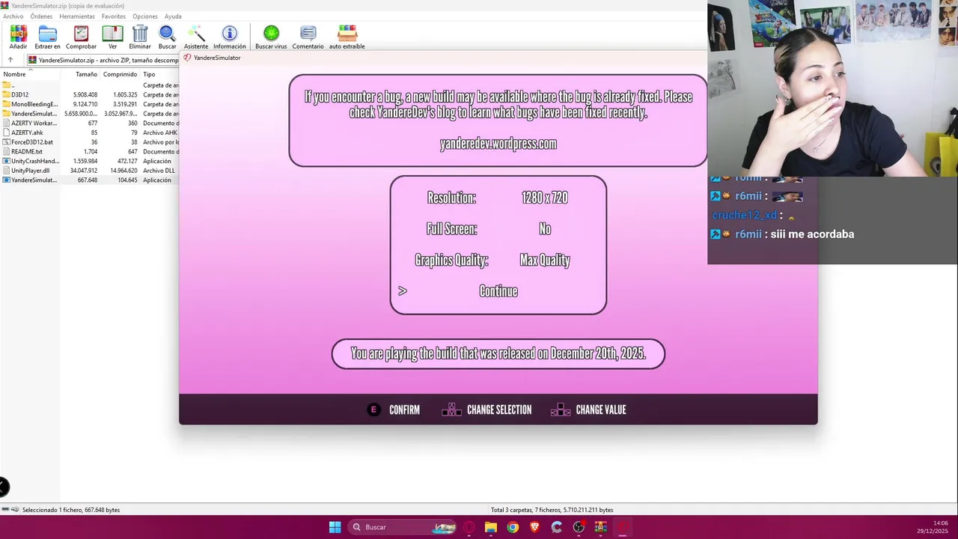Click the Eliminar trash can icon

(x=140, y=37)
